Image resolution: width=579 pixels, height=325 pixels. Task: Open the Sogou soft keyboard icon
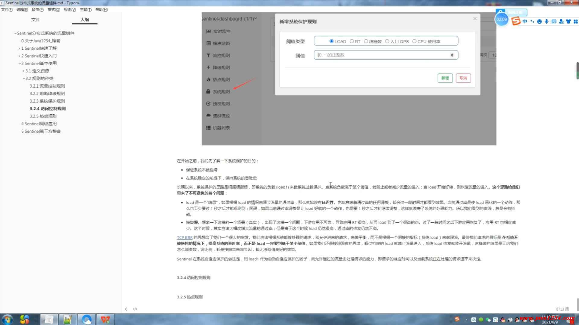pyautogui.click(x=554, y=21)
